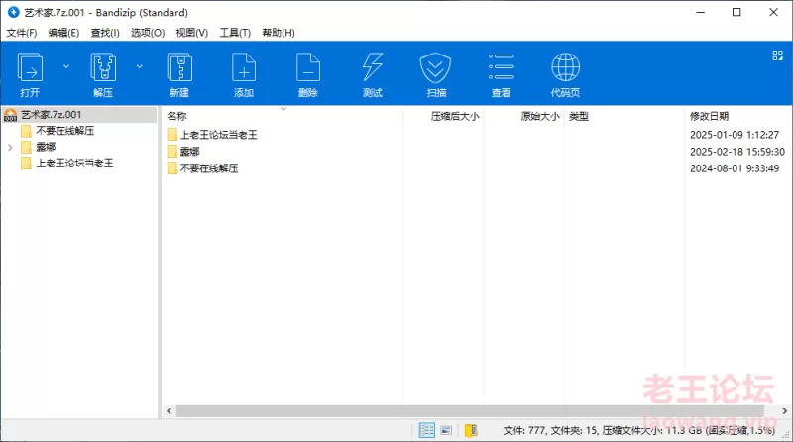The width and height of the screenshot is (793, 442).
Task: Select 上老王论坛当老王 folder in tree
Action: 75,164
